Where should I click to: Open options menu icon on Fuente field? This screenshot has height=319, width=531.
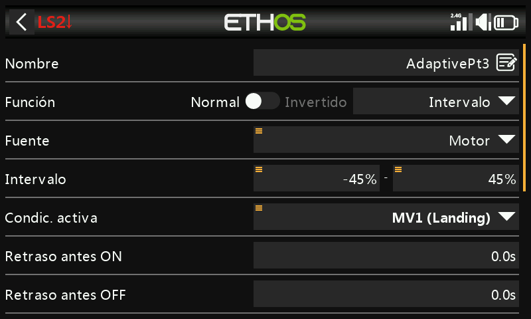[x=259, y=131]
